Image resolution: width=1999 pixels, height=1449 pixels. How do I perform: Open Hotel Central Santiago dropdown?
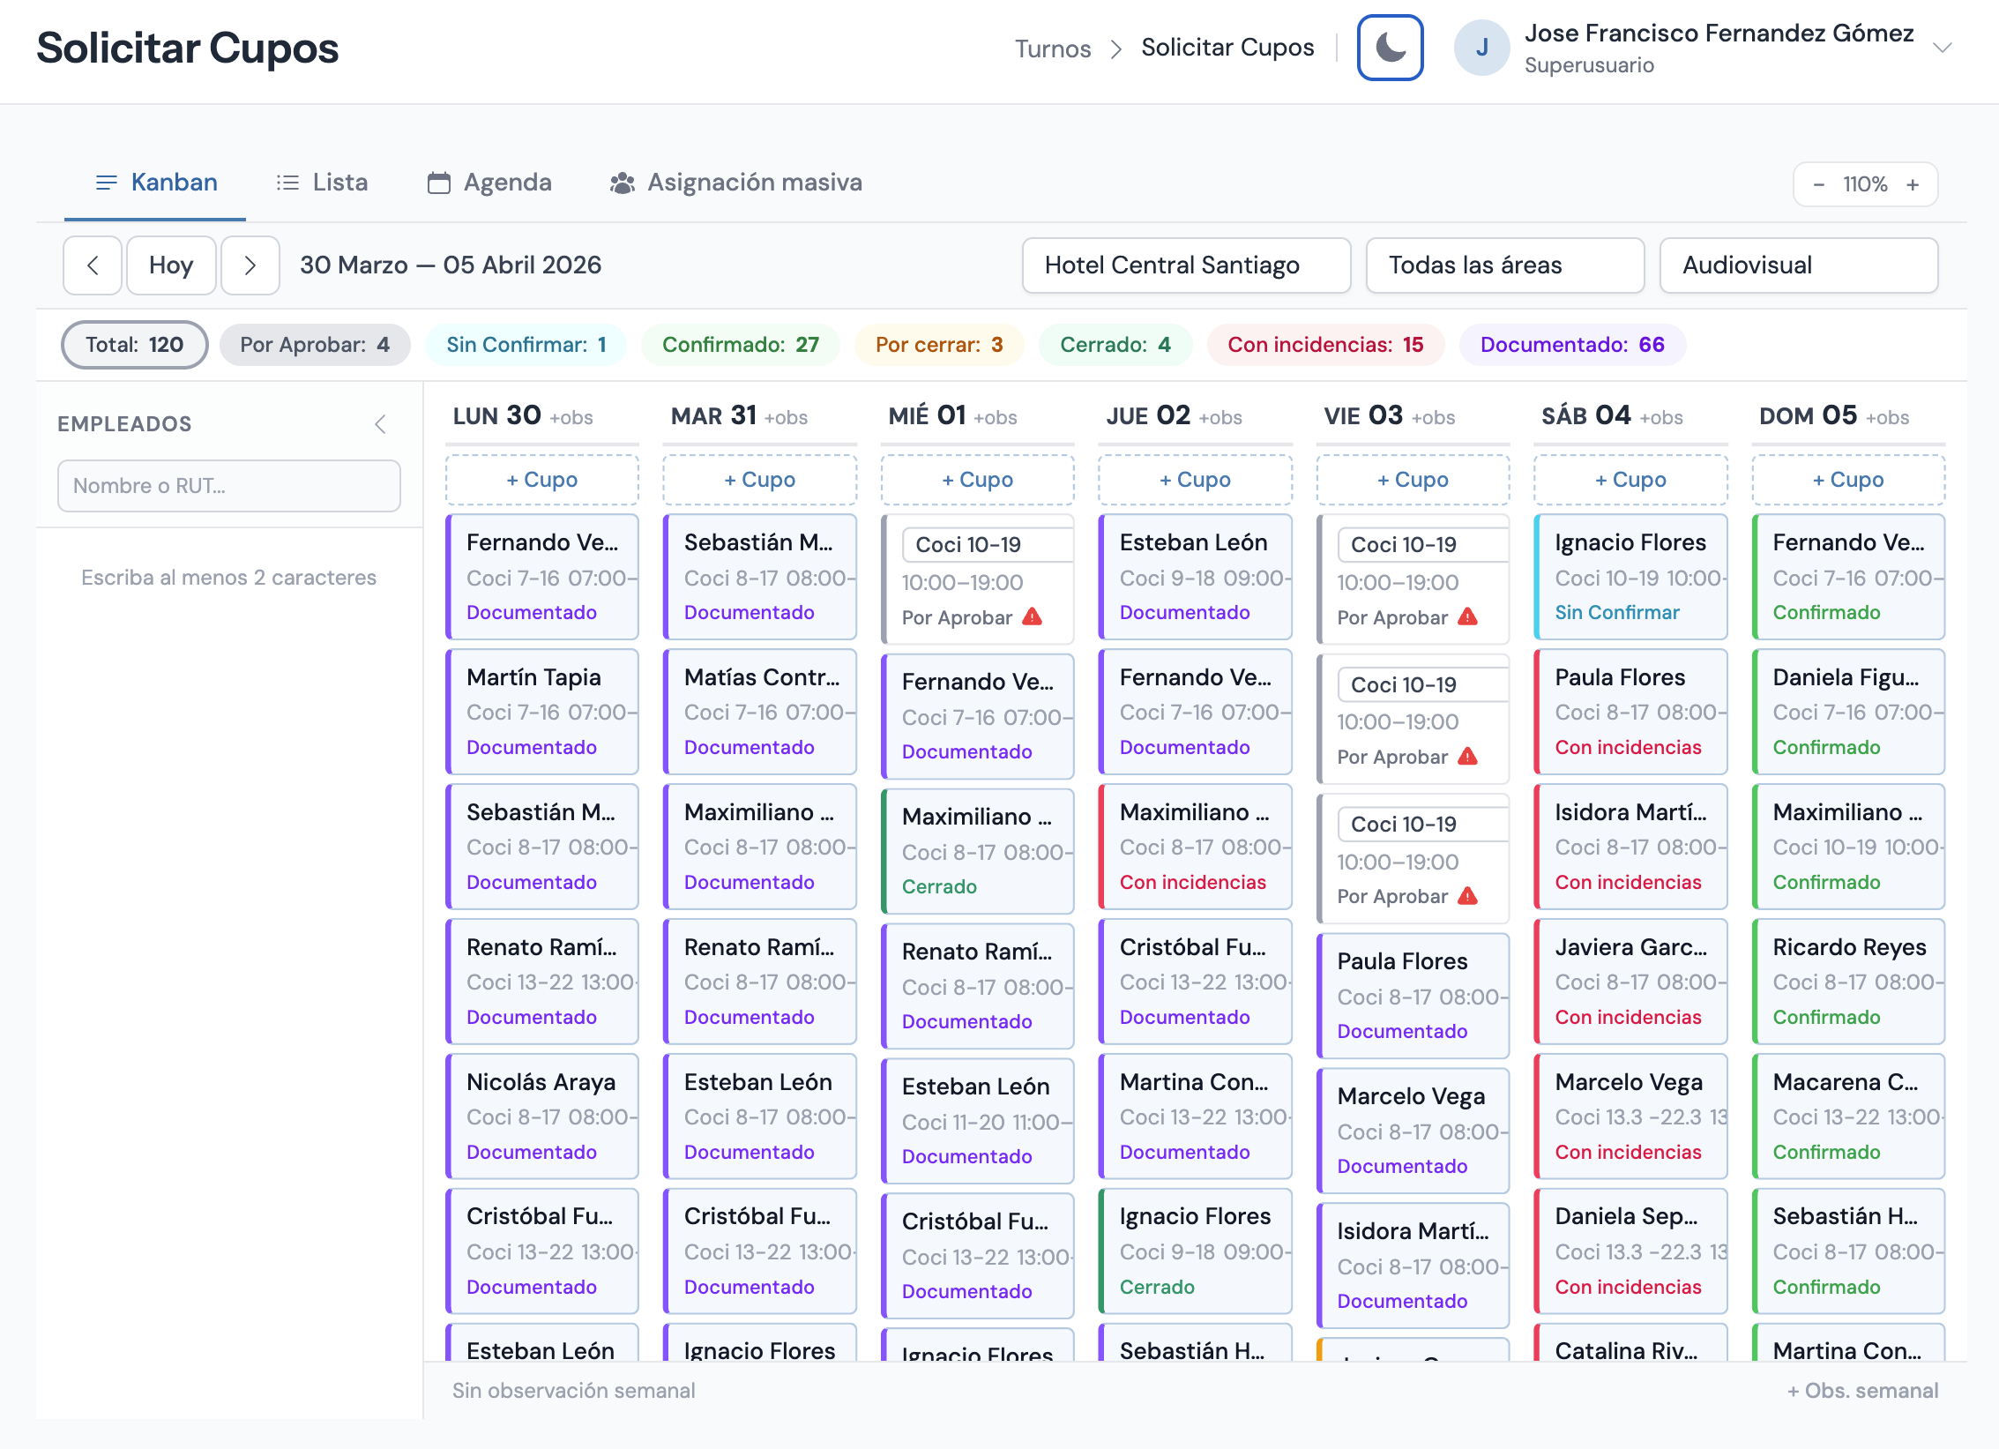(x=1185, y=265)
